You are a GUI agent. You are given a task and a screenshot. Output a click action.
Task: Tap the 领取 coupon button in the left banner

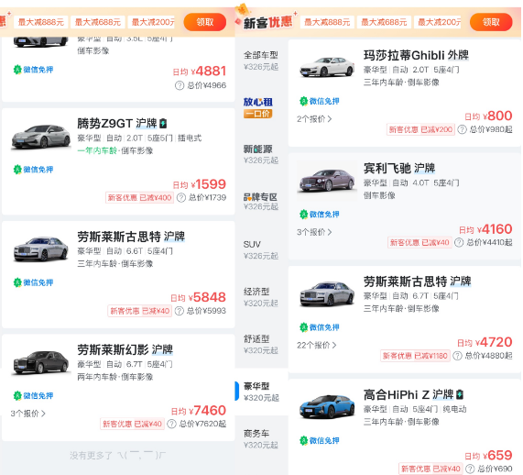coord(205,22)
